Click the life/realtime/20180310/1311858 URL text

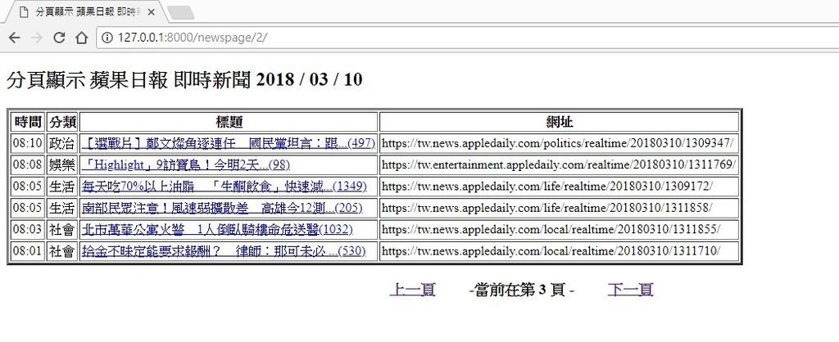[x=547, y=207]
